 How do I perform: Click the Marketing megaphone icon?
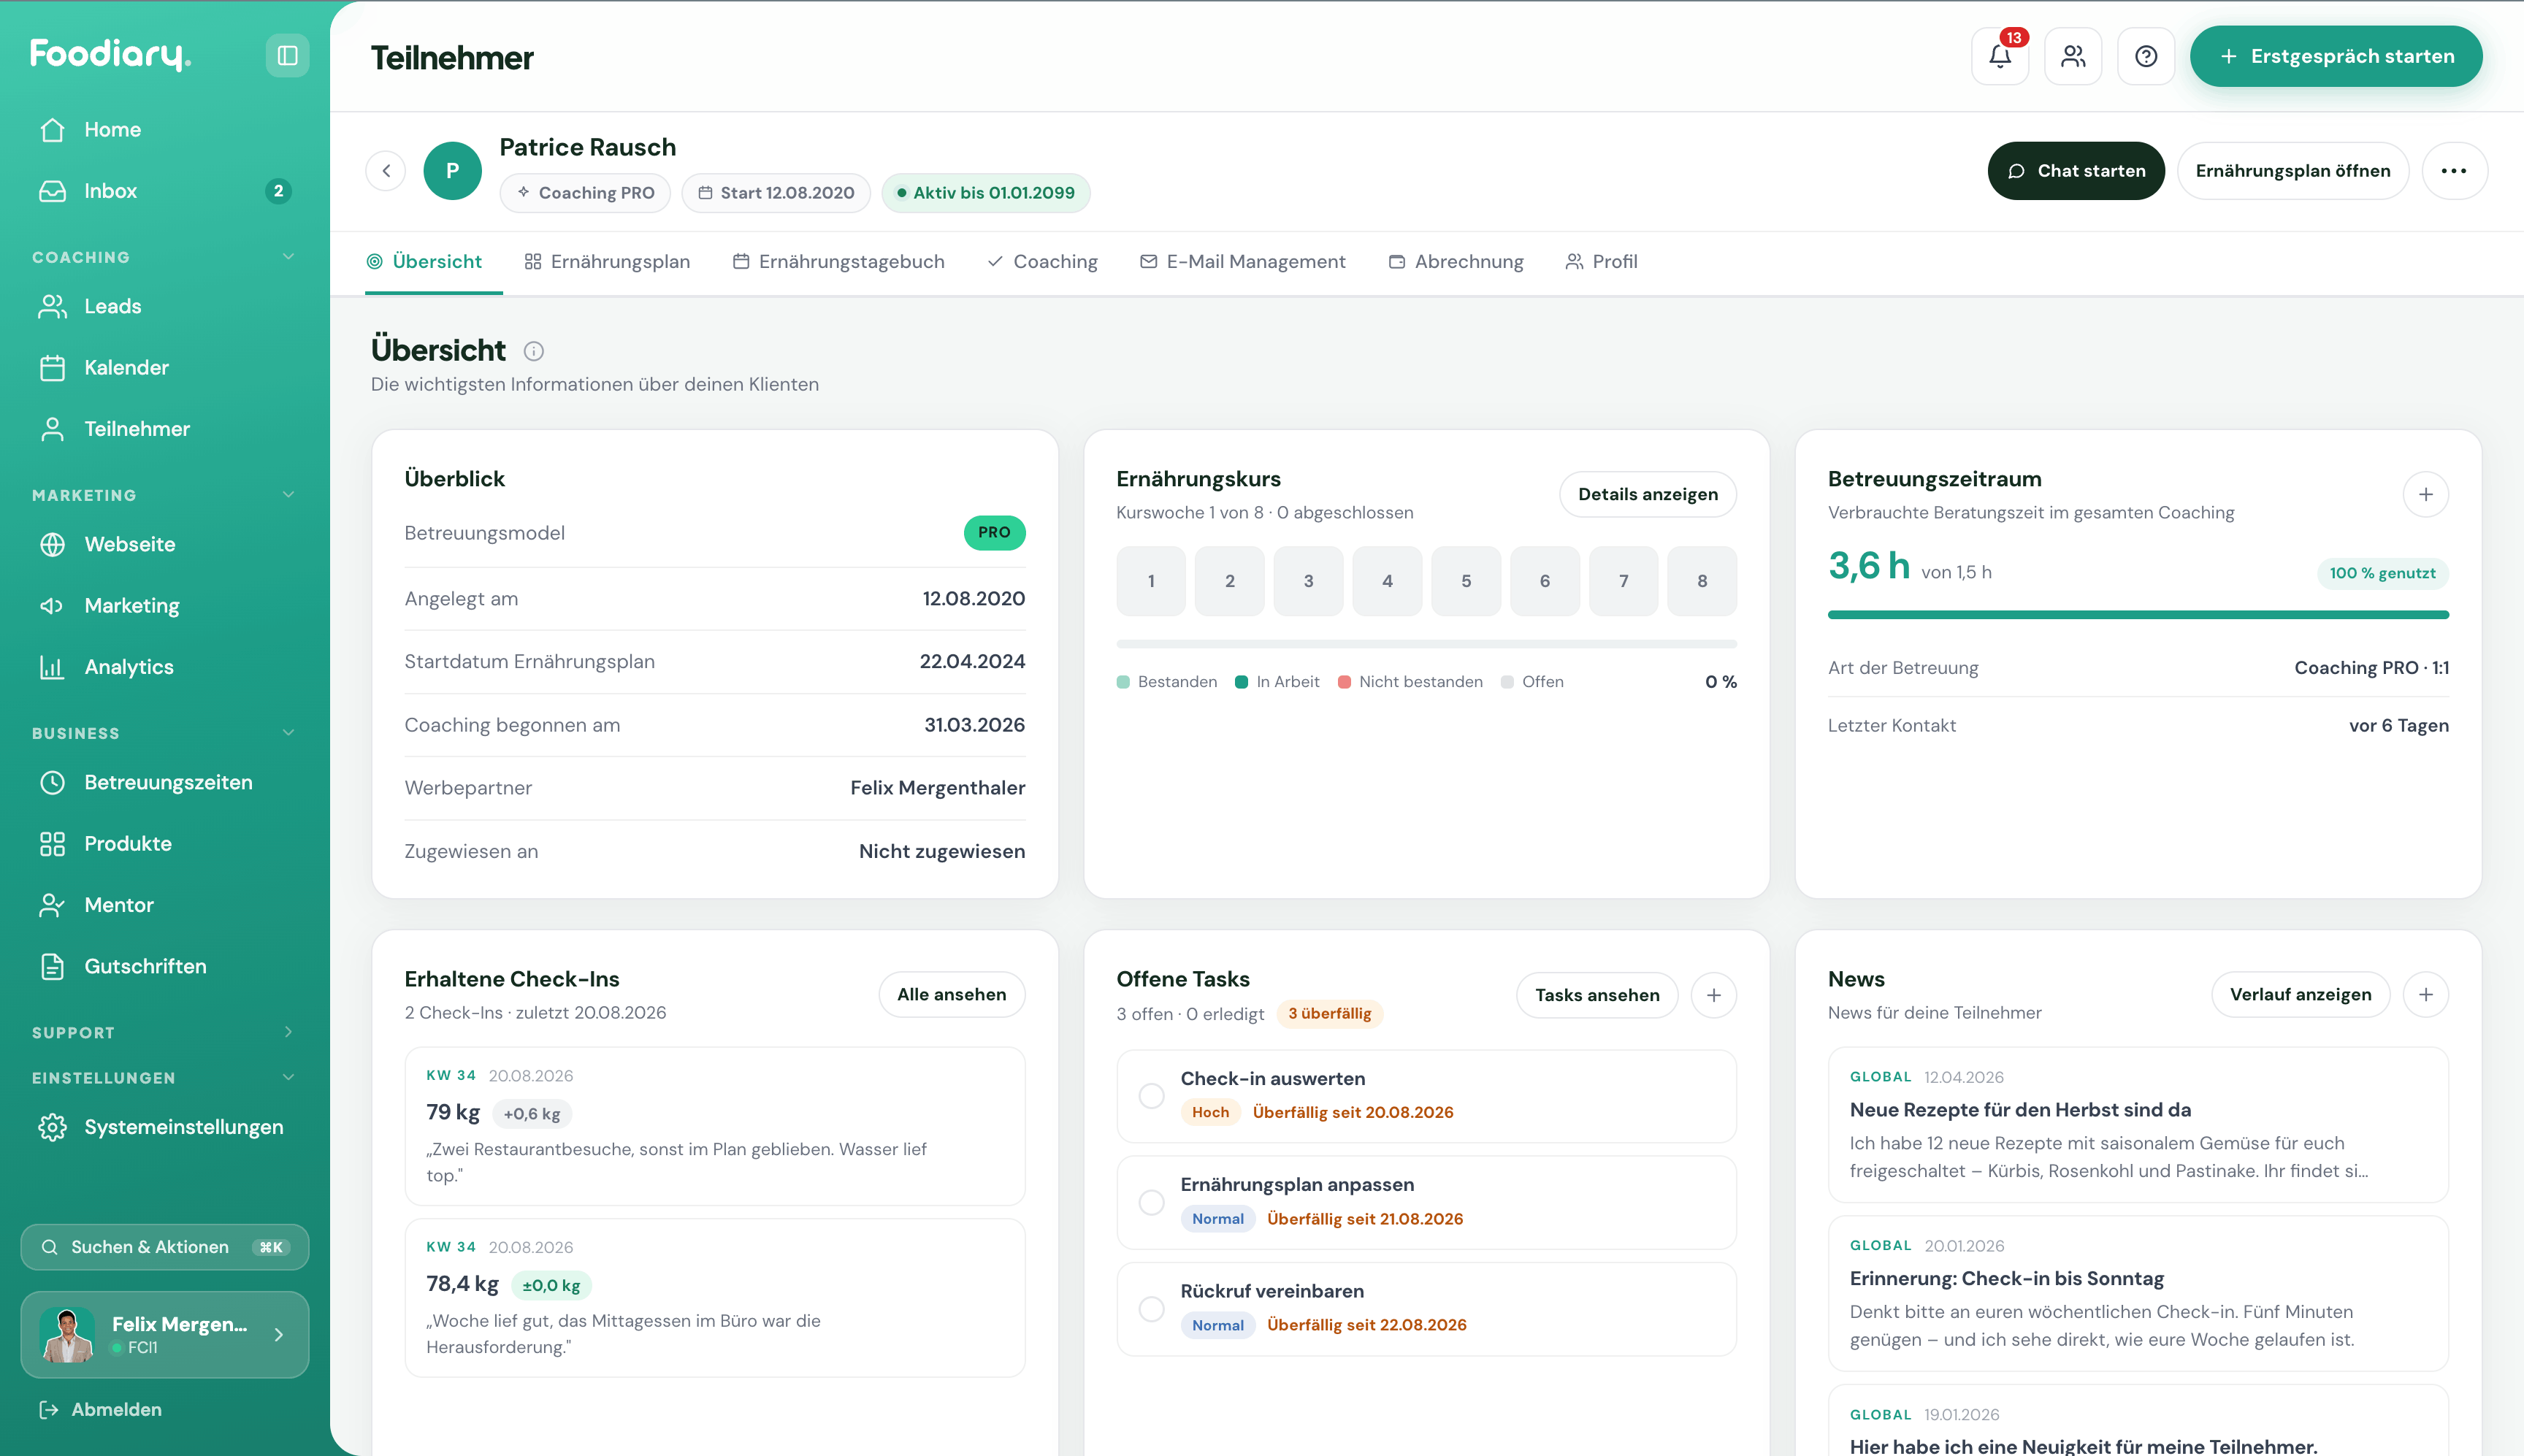point(52,606)
